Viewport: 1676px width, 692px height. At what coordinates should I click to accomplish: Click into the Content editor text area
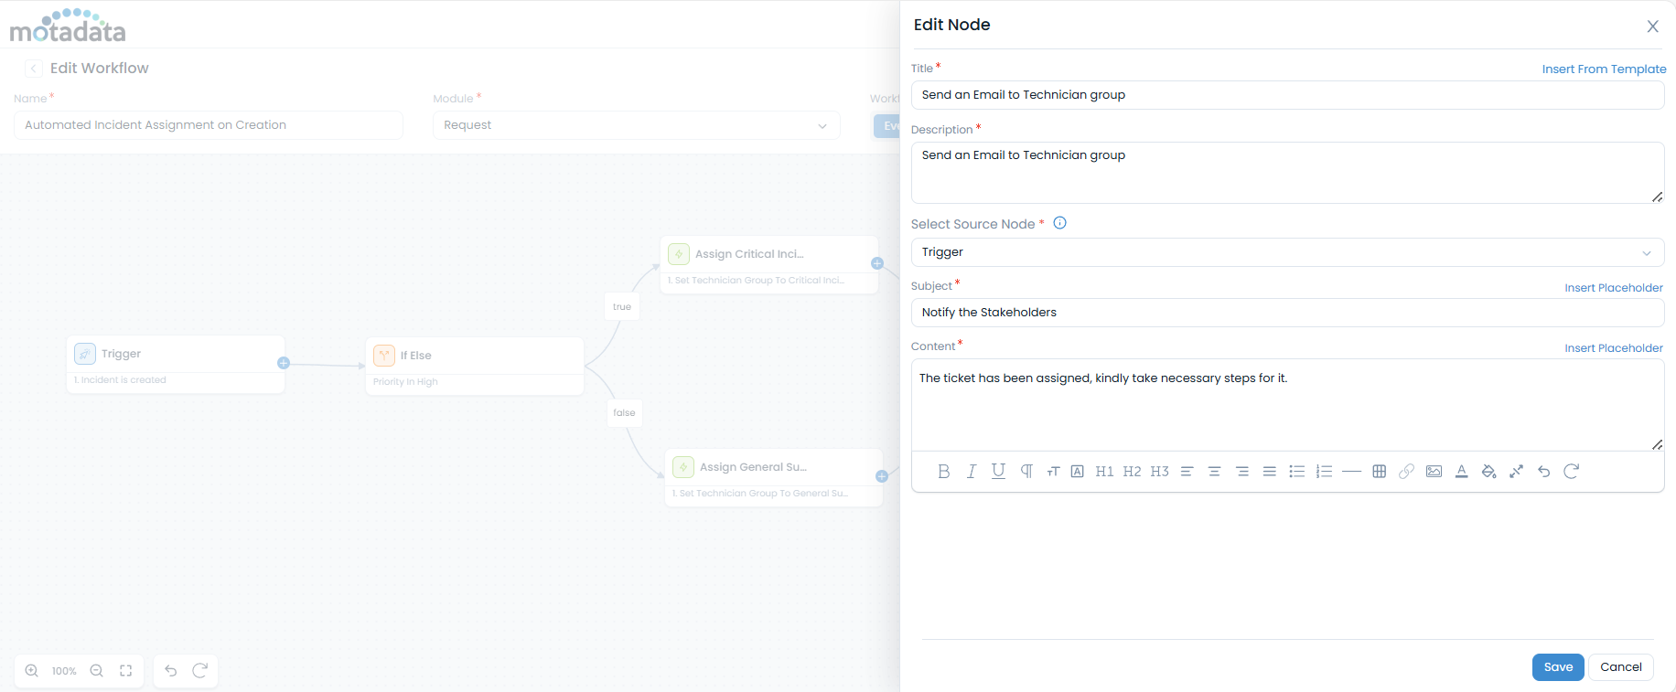pyautogui.click(x=1287, y=405)
